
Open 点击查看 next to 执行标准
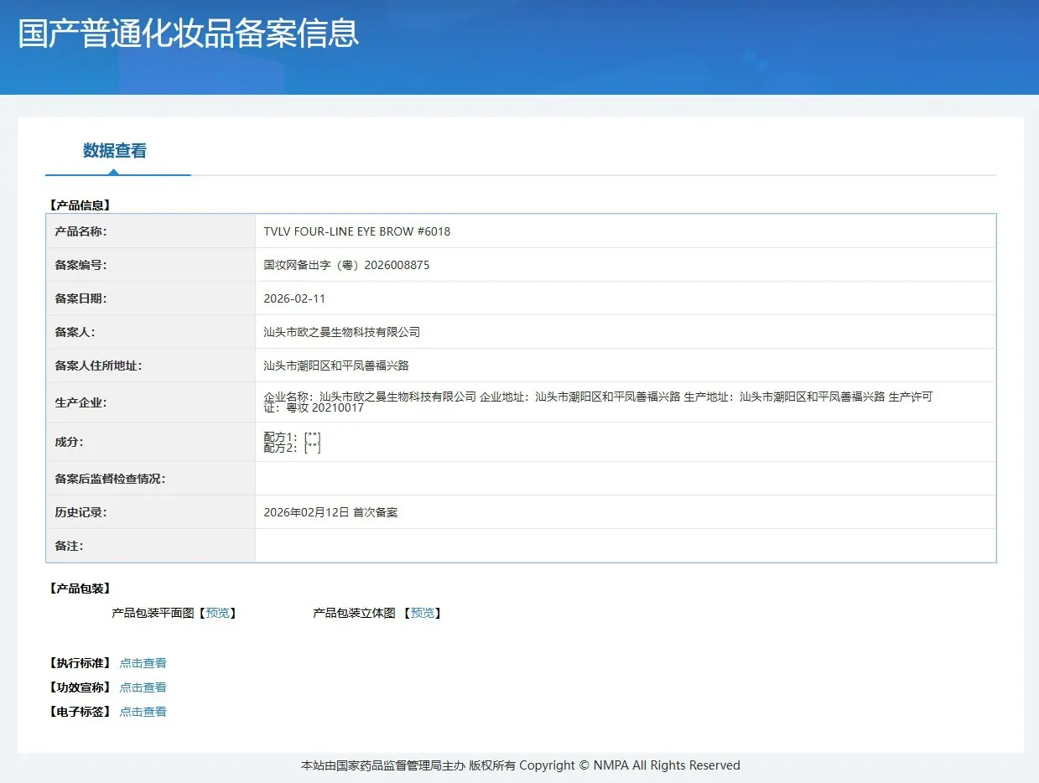(143, 663)
